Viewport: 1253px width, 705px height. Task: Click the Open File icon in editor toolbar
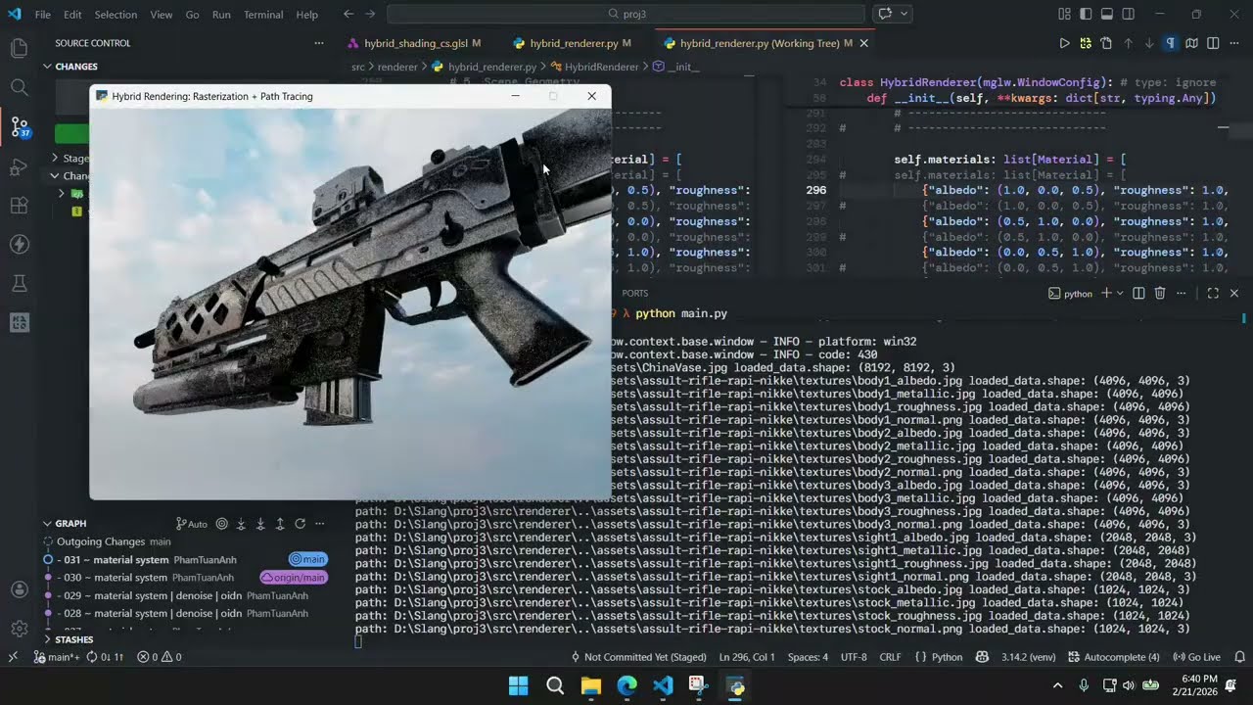click(x=1106, y=43)
